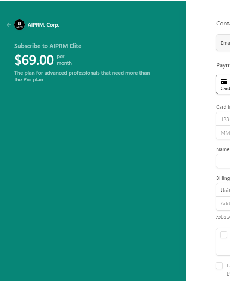Viewport: 230px width, 281px height.
Task: Open the underlined link under 'I agree'
Action: point(228,274)
